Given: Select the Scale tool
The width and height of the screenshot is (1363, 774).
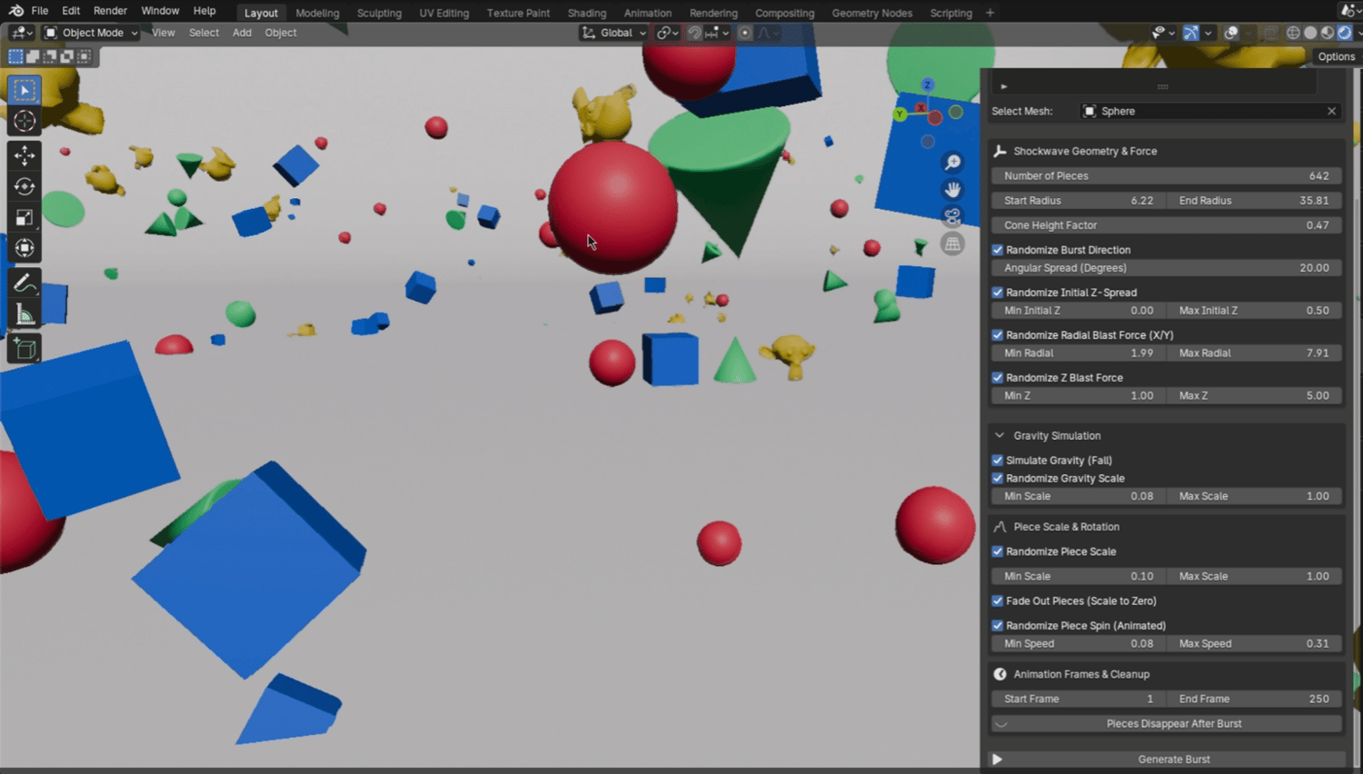Looking at the screenshot, I should (x=25, y=217).
